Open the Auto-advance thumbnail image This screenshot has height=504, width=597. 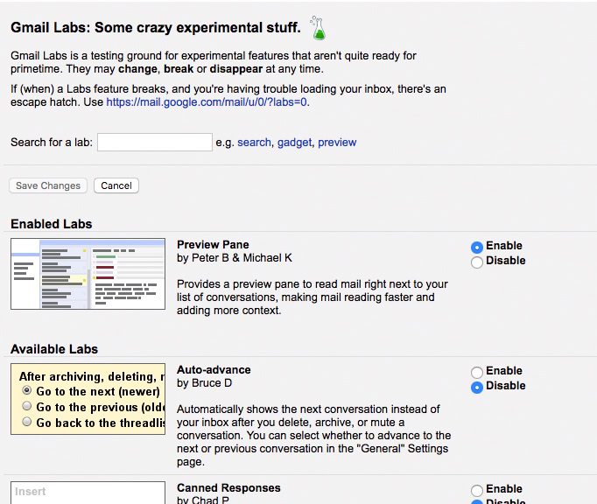88,399
